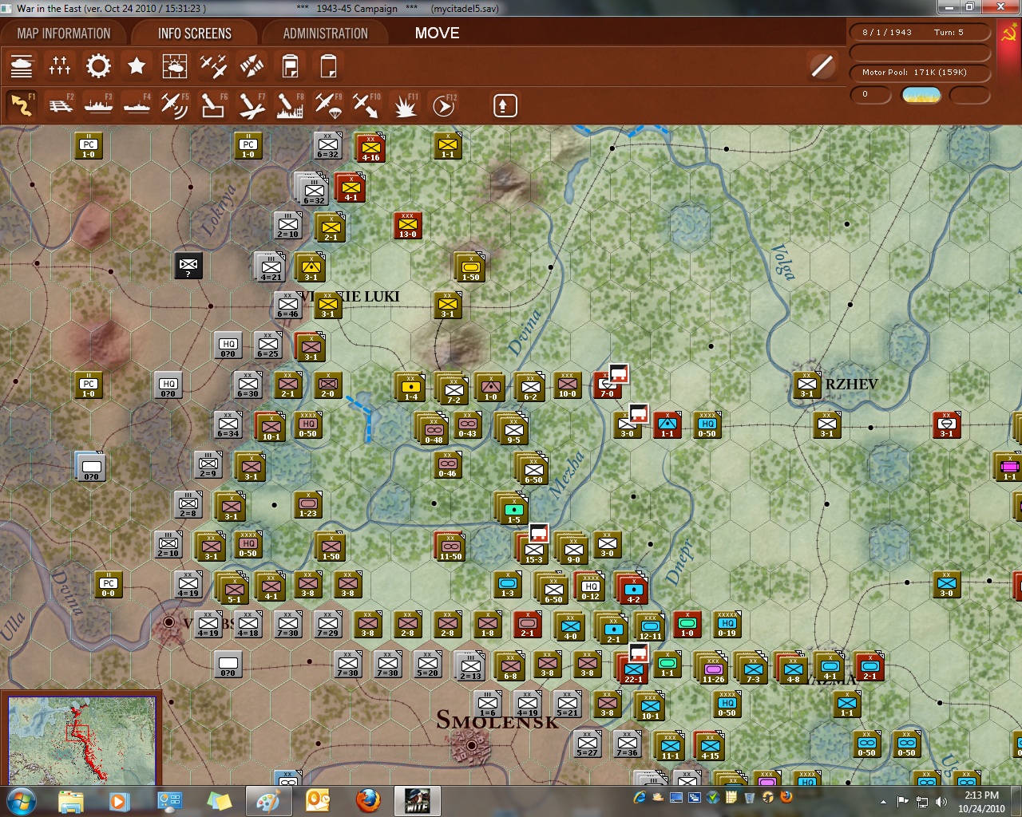Open the production gear icon
Image resolution: width=1022 pixels, height=817 pixels.
tap(98, 66)
